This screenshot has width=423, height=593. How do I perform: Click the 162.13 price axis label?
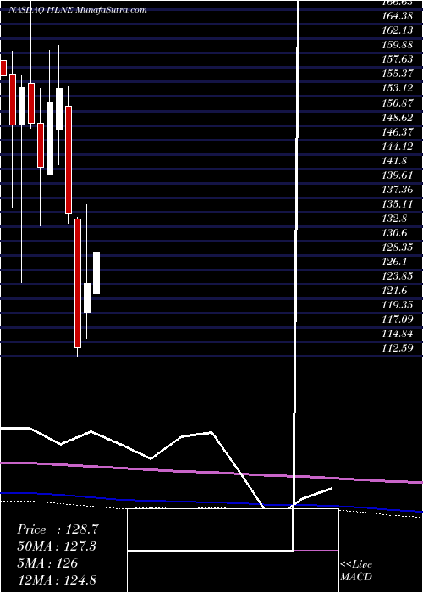pyautogui.click(x=398, y=30)
